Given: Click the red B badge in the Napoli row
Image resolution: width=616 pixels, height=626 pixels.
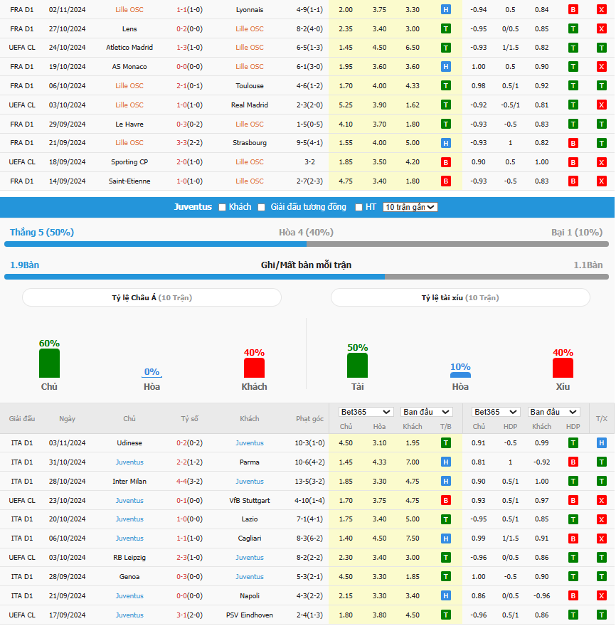Looking at the screenshot, I should click(573, 595).
